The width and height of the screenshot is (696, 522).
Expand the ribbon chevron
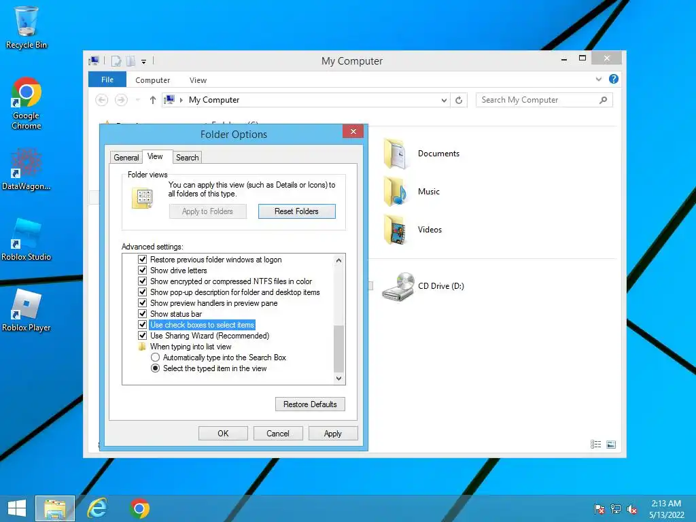[x=599, y=79]
